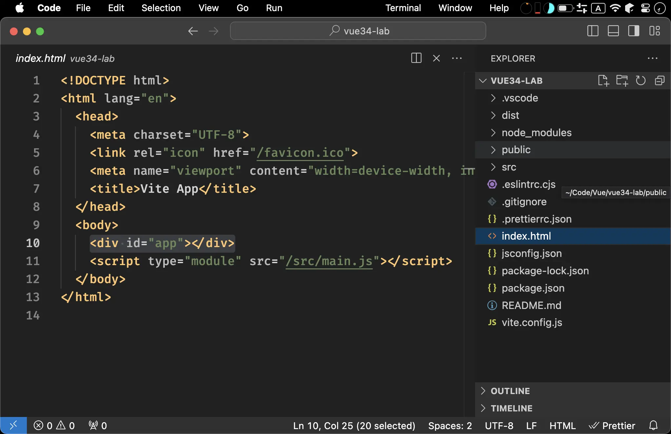Toggle the primary side bar layout icon

[x=593, y=31]
